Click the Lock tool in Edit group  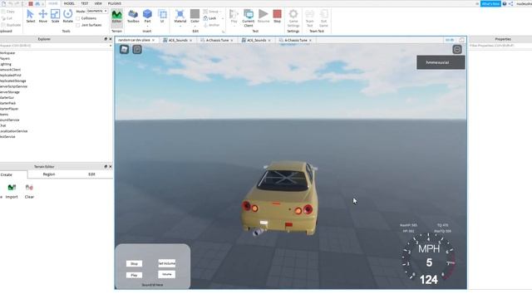(x=210, y=18)
